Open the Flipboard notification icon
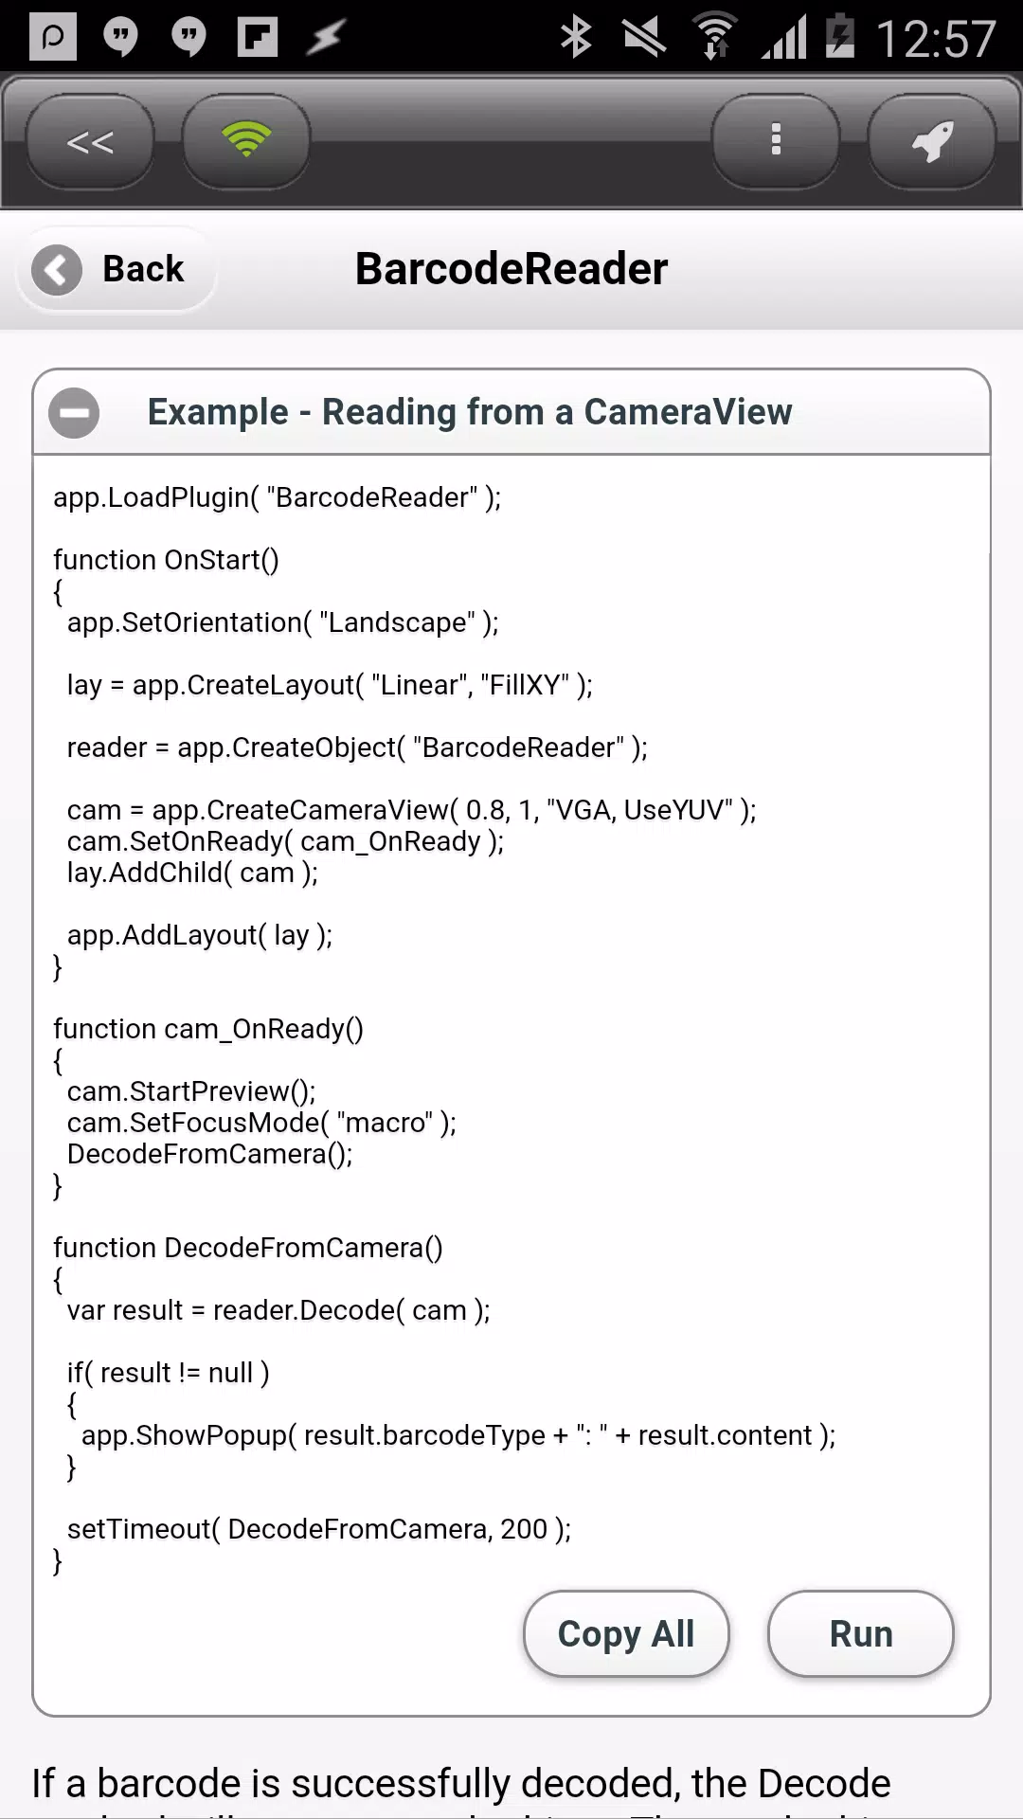The image size is (1023, 1819). tap(257, 37)
